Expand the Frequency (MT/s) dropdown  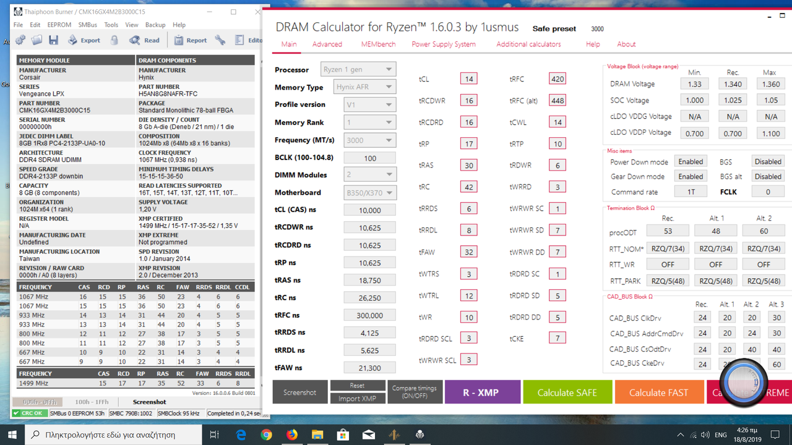coord(370,140)
